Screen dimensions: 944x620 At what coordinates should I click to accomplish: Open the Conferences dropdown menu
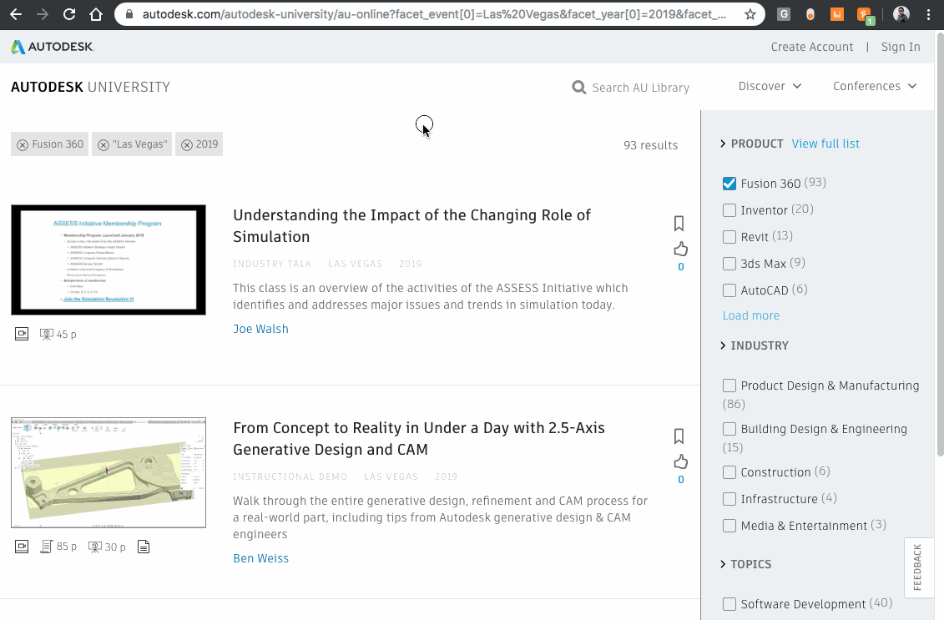874,87
